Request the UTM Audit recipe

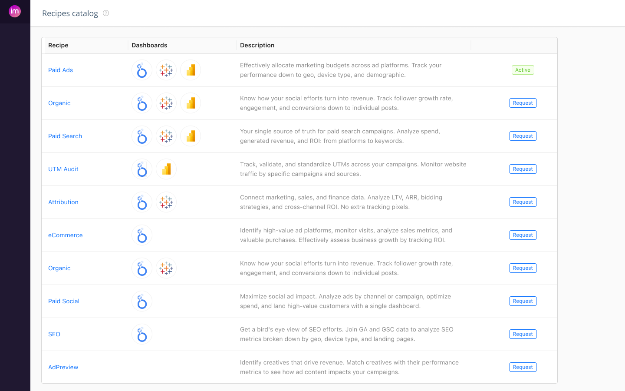(x=523, y=169)
